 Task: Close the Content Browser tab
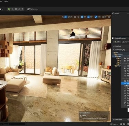coord(128,38)
